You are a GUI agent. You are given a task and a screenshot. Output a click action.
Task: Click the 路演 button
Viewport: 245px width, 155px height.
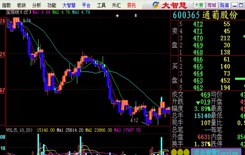click(225, 5)
